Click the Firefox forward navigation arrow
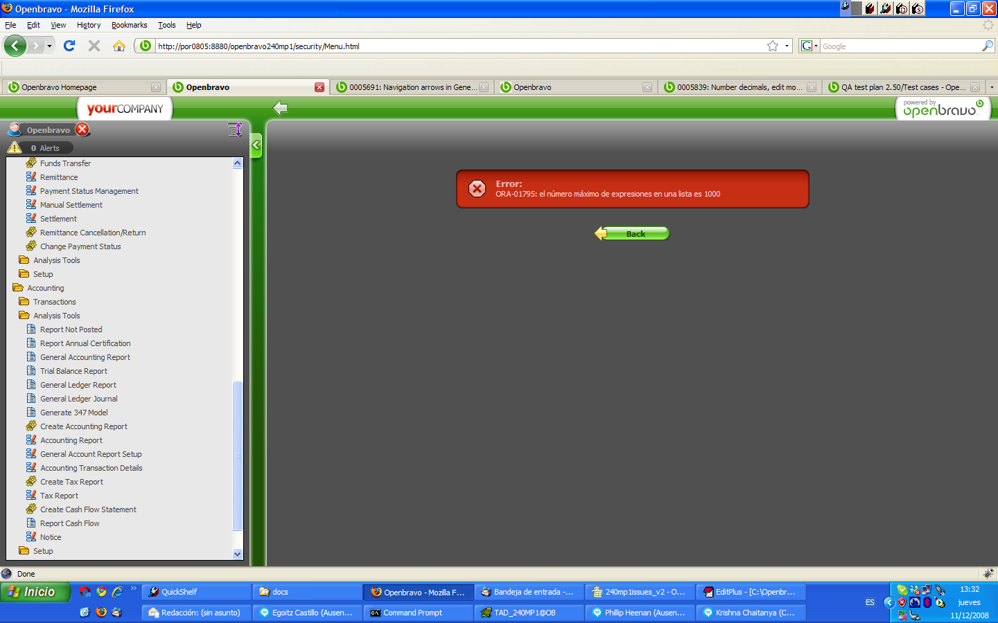 click(x=35, y=46)
